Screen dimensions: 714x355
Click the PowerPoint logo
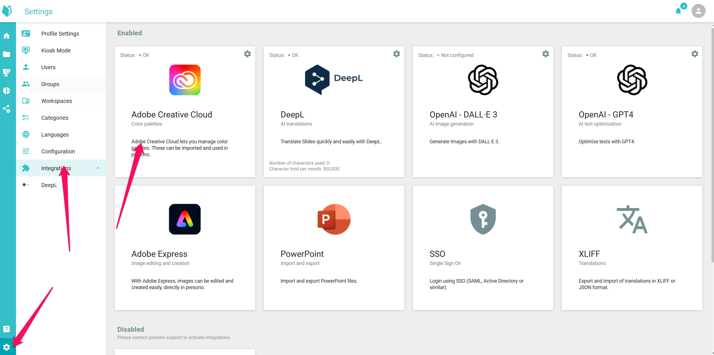pos(334,219)
